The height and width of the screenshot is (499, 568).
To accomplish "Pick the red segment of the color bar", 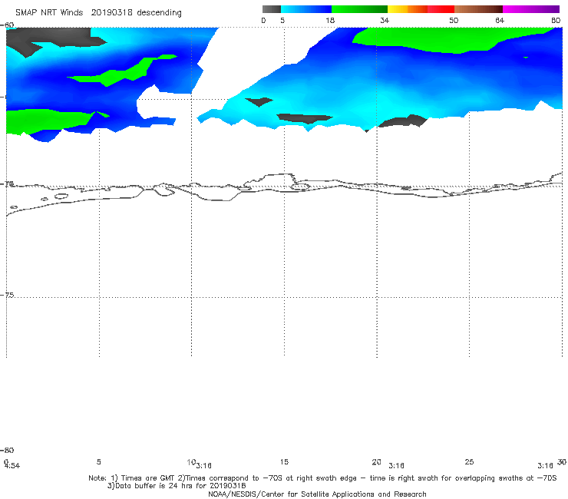I will point(441,9).
